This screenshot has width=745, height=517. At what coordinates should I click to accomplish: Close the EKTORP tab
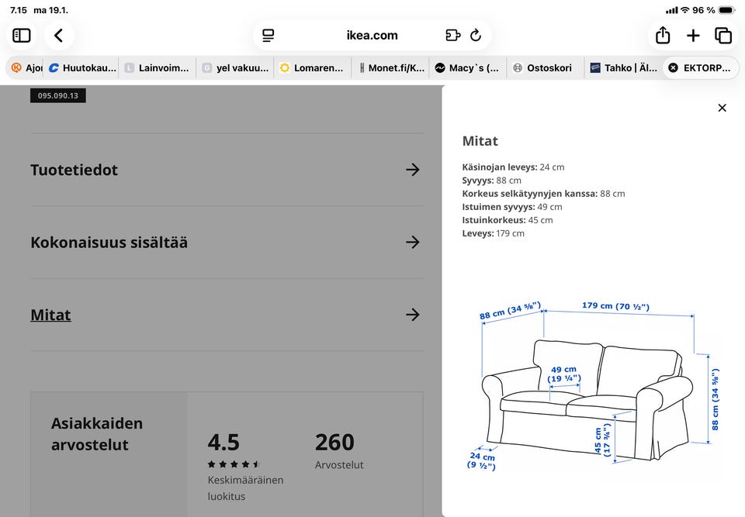click(x=673, y=68)
